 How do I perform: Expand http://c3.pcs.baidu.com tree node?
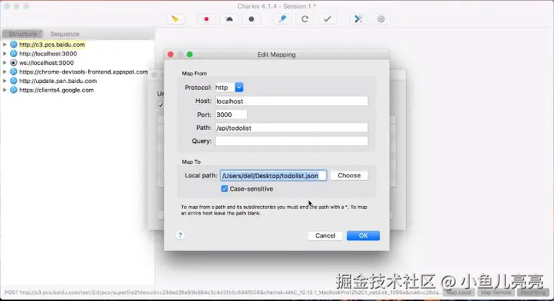click(x=5, y=44)
